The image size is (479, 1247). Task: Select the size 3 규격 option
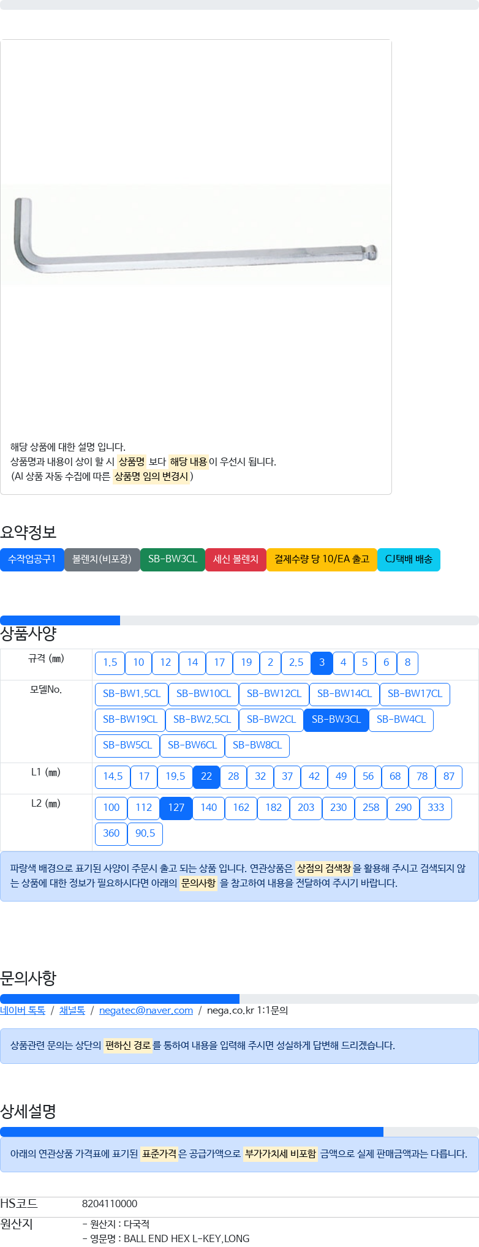coord(322,663)
